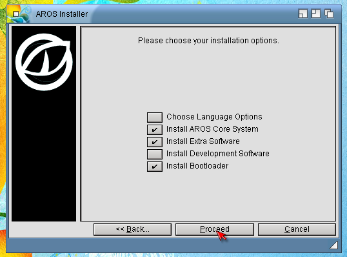Click the zoom gadget in the title bar

pos(316,14)
